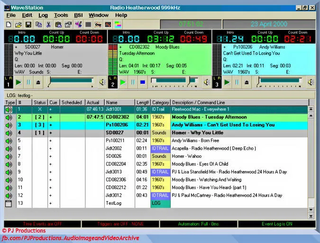Image resolution: width=320 pixels, height=243 pixels.
Task: Open the BSI menu
Action: point(78,15)
